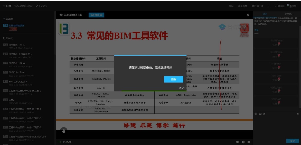Click the 01:41:24 playback time
The image size is (301, 145).
click(67, 142)
